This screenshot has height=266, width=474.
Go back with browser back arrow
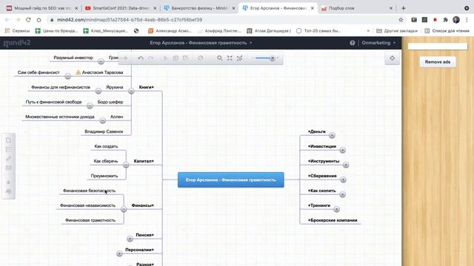(7, 20)
